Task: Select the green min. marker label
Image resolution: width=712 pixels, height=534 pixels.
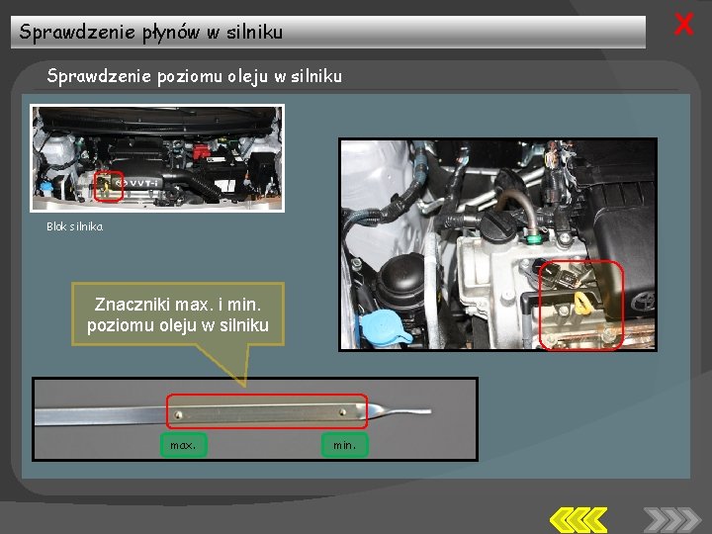Action: pyautogui.click(x=345, y=445)
